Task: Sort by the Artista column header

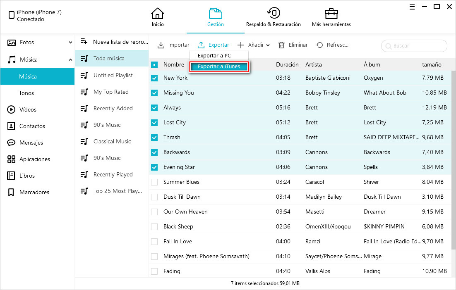Action: pyautogui.click(x=314, y=65)
